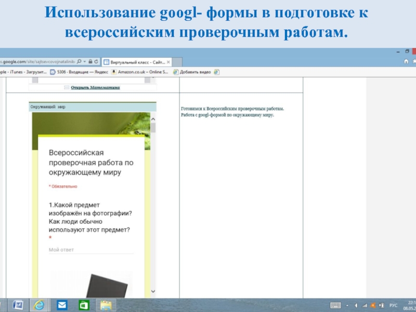This screenshot has width=416, height=312.
Task: Click the 'Мой ответ' answer field
Action: [x=90, y=250]
